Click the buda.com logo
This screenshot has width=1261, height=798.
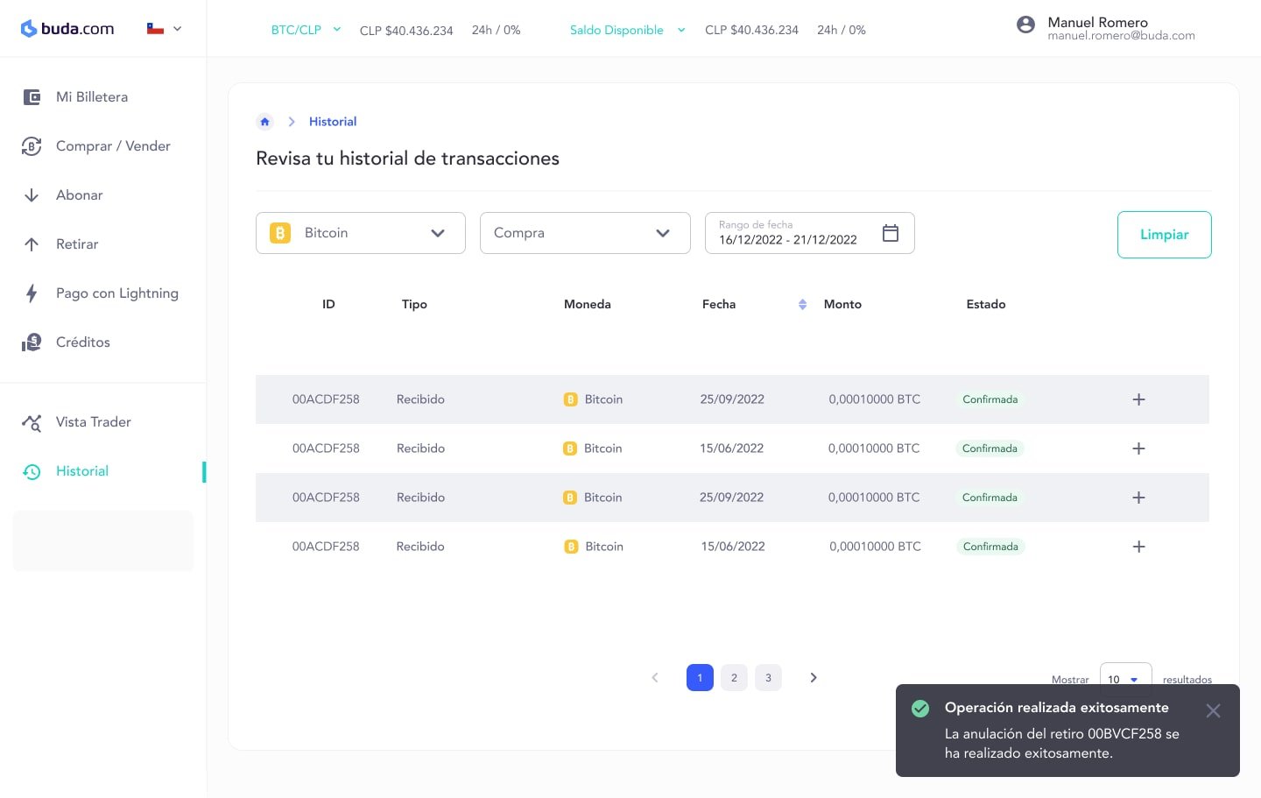tap(67, 29)
